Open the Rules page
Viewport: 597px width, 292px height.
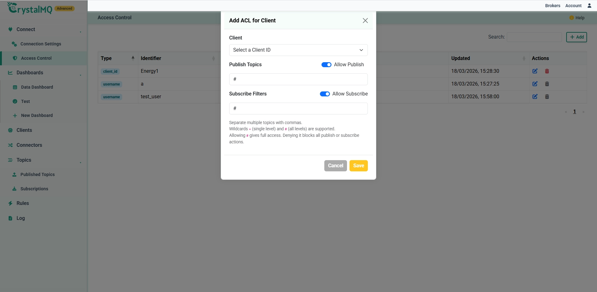(23, 203)
